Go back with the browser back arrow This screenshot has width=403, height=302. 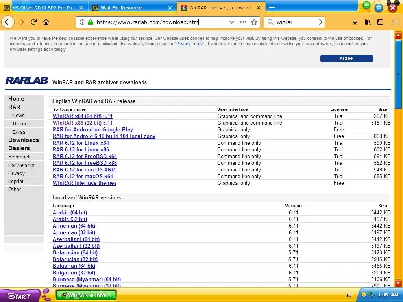pyautogui.click(x=8, y=22)
